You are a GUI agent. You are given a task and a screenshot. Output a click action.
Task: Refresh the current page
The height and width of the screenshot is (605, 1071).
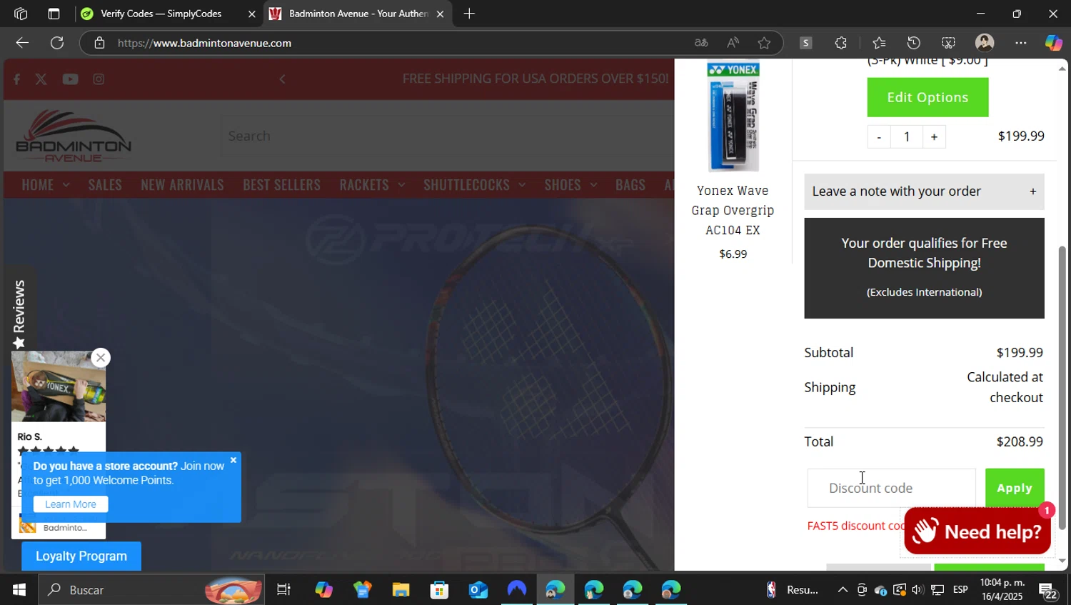point(57,43)
